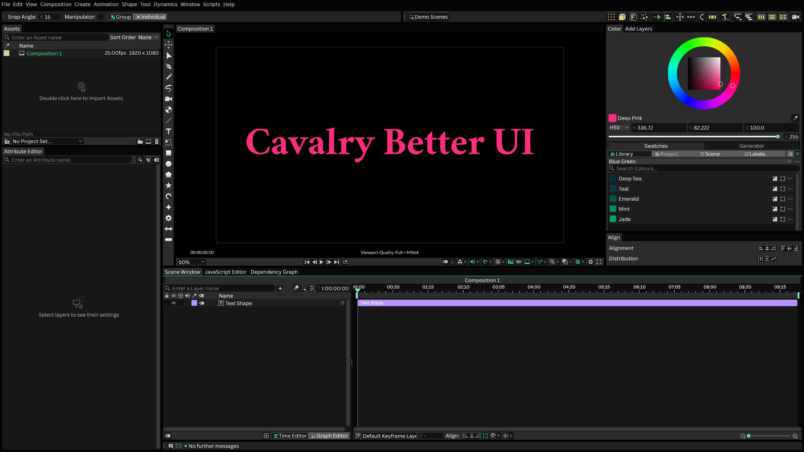Open the 50% viewport zoom dropdown
The width and height of the screenshot is (804, 452).
191,262
